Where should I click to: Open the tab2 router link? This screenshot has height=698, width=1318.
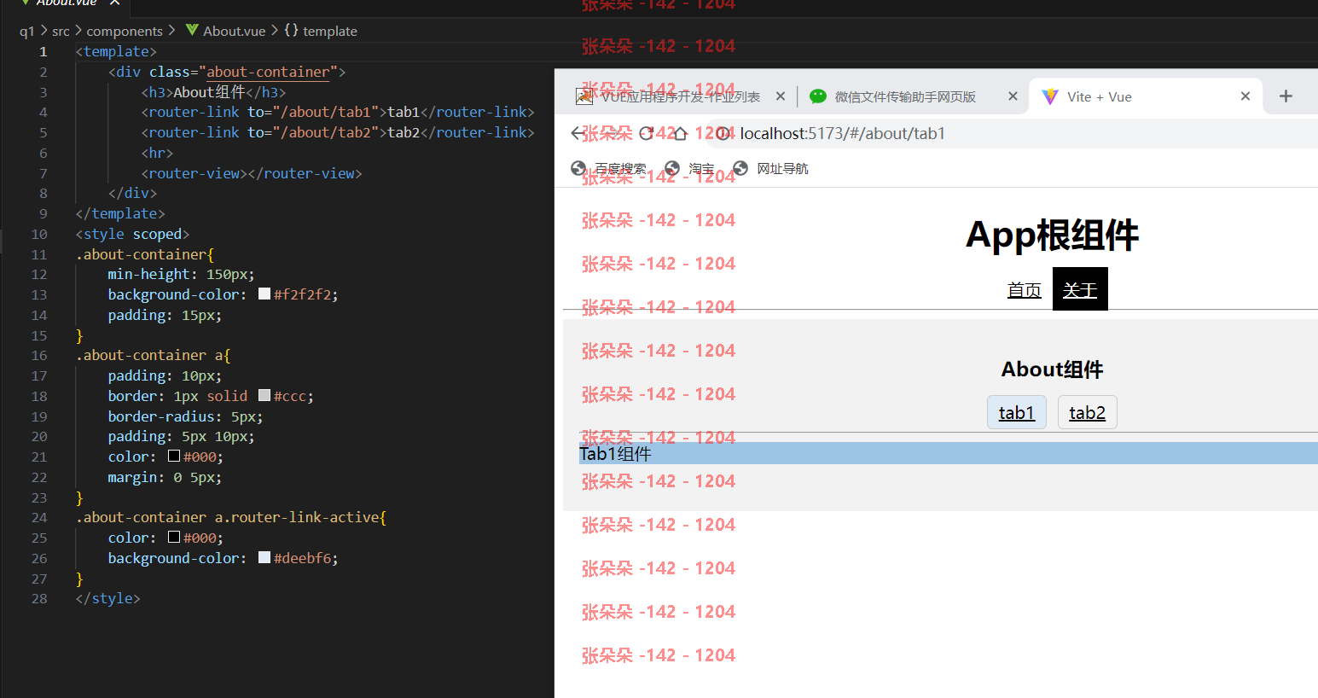1087,412
